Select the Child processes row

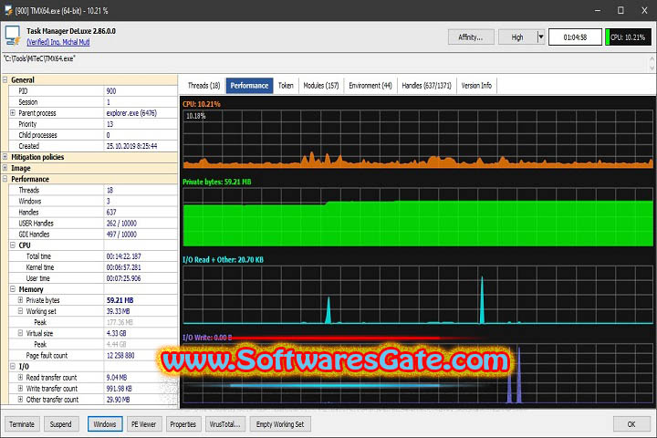tap(93, 135)
